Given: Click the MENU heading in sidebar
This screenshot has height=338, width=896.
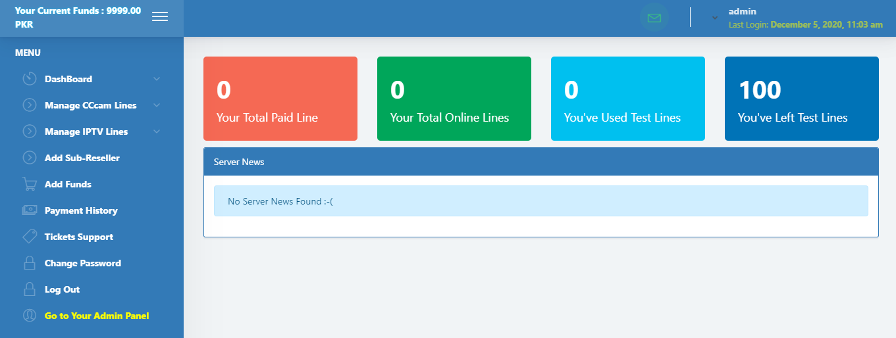Looking at the screenshot, I should tap(28, 53).
